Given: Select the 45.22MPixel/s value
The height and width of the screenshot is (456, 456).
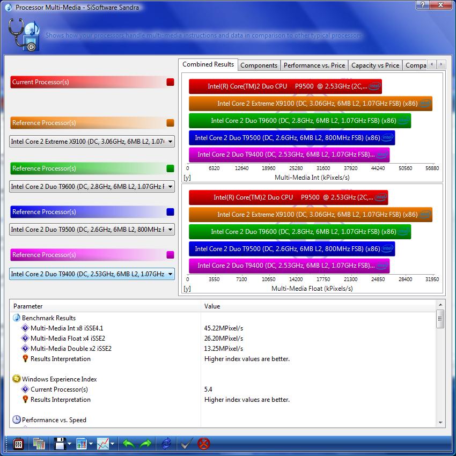Looking at the screenshot, I should pos(223,328).
